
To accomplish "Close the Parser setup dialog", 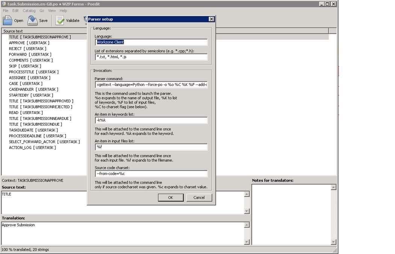I will click(211, 19).
